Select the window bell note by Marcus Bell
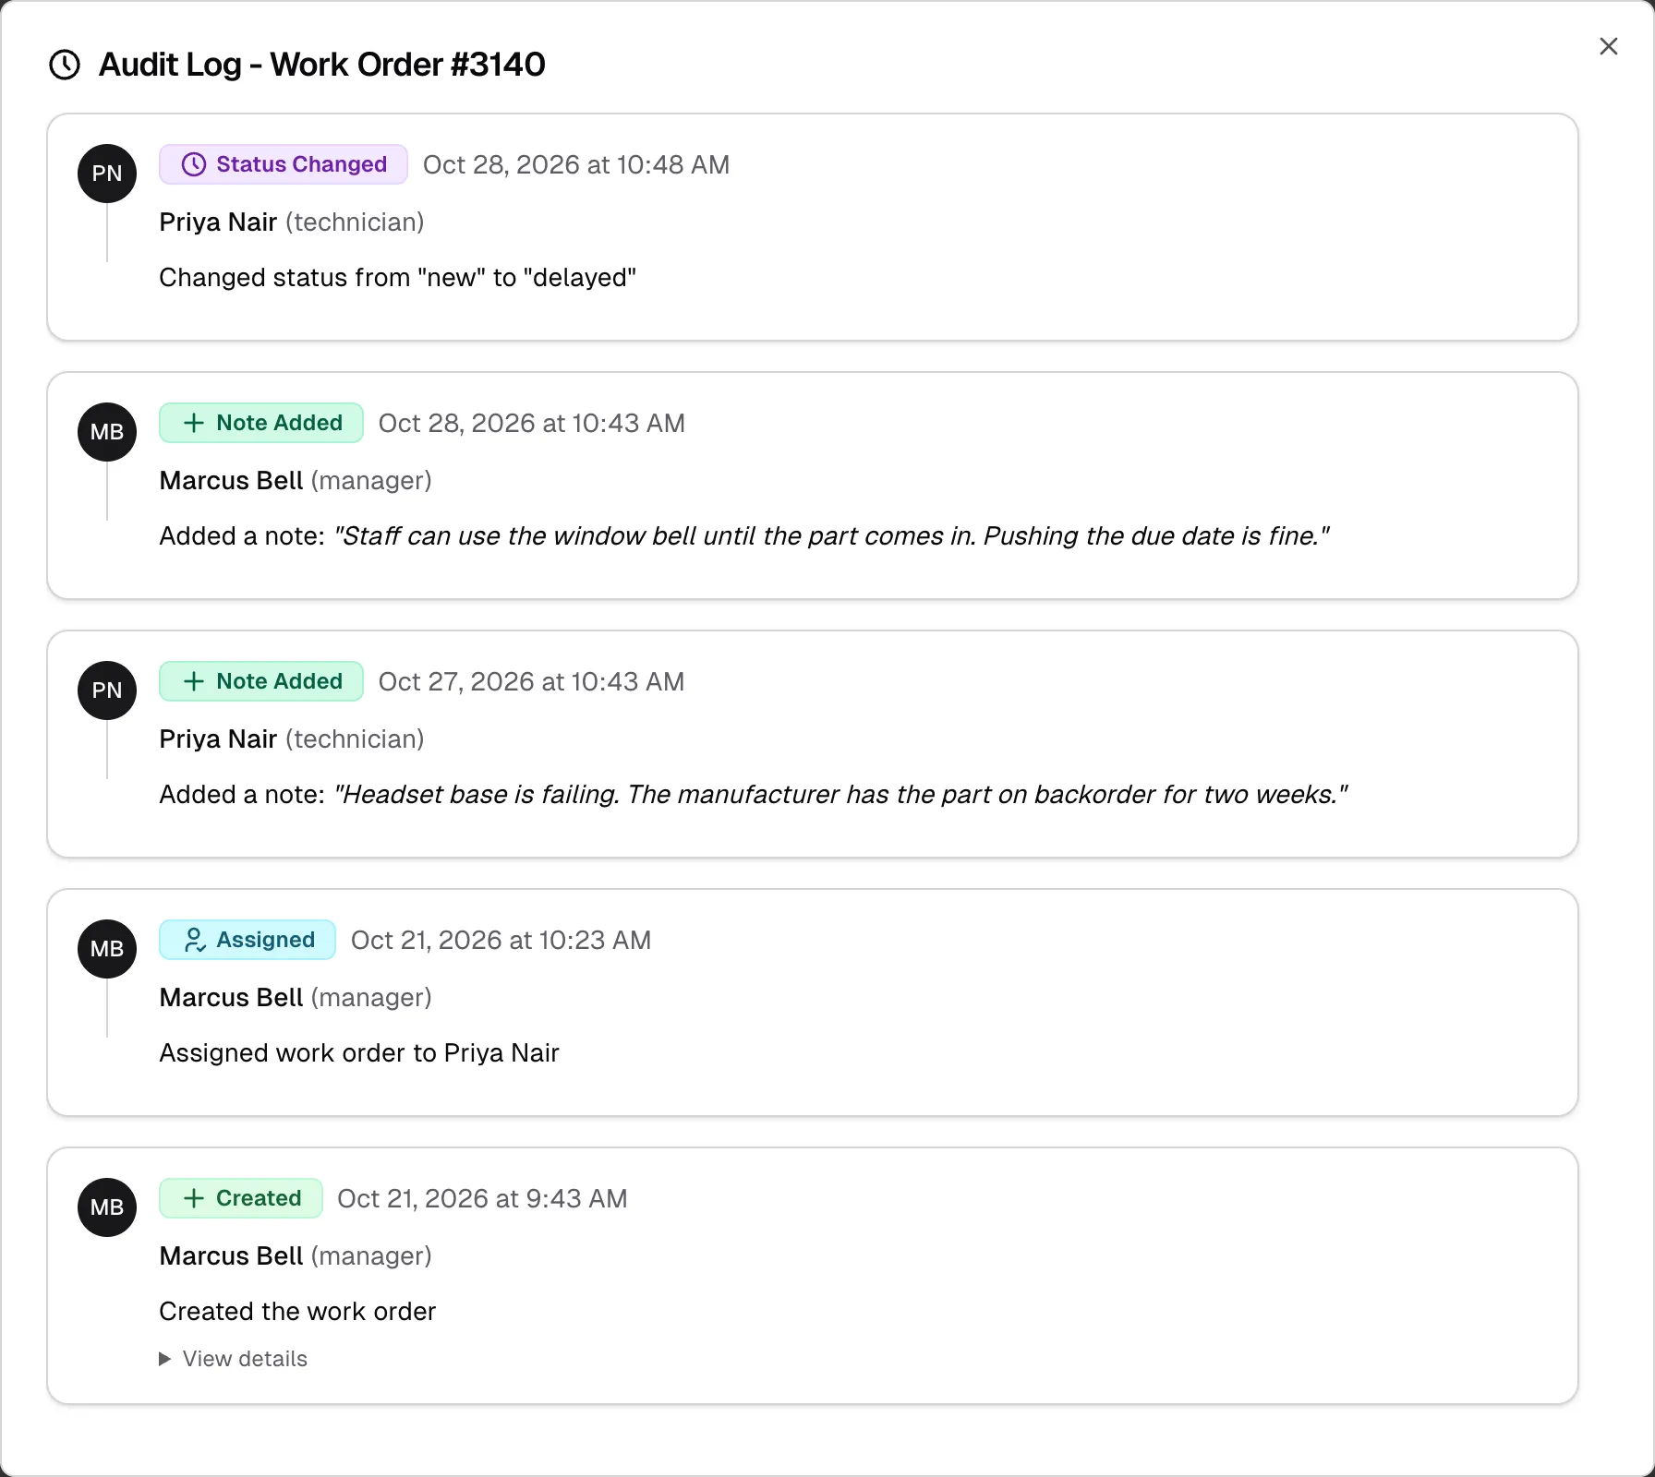 tap(831, 536)
